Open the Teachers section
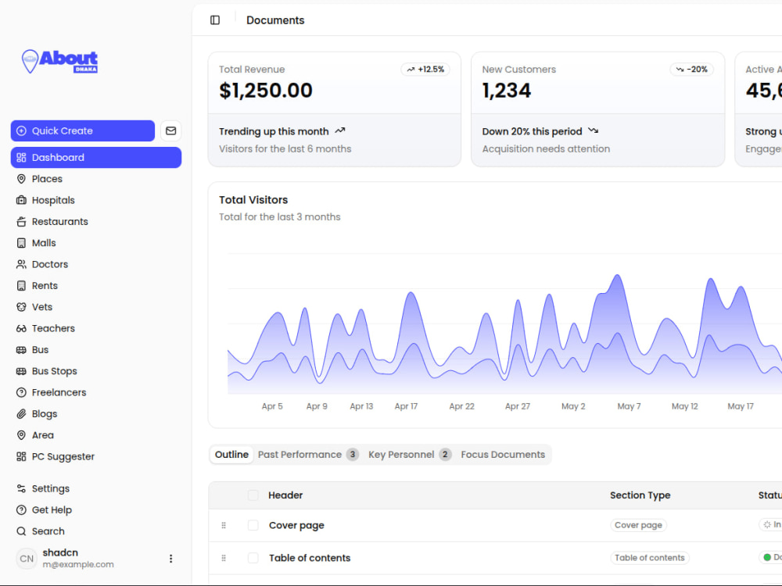 pos(95,328)
